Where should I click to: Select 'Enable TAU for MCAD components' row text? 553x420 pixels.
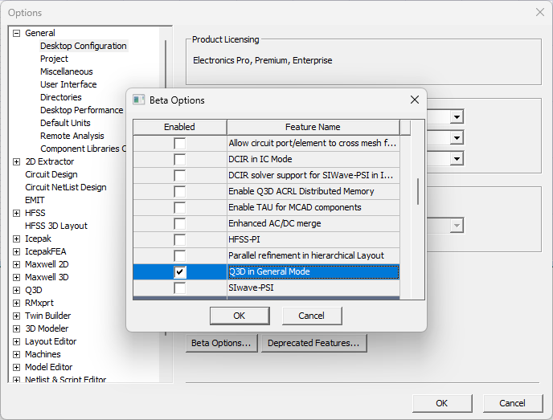click(x=295, y=207)
